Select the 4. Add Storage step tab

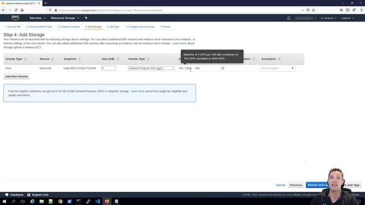tap(93, 27)
